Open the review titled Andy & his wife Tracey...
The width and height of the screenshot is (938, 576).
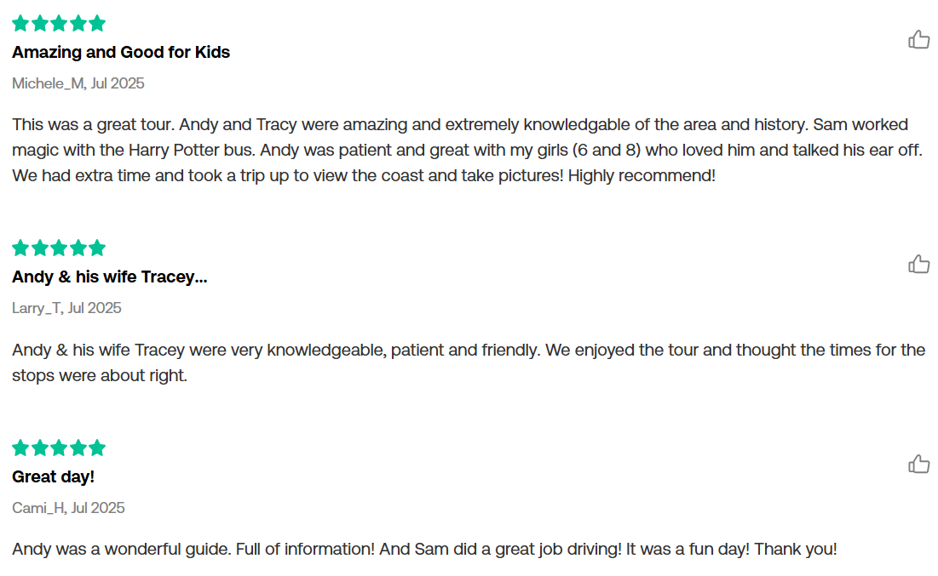(x=109, y=277)
